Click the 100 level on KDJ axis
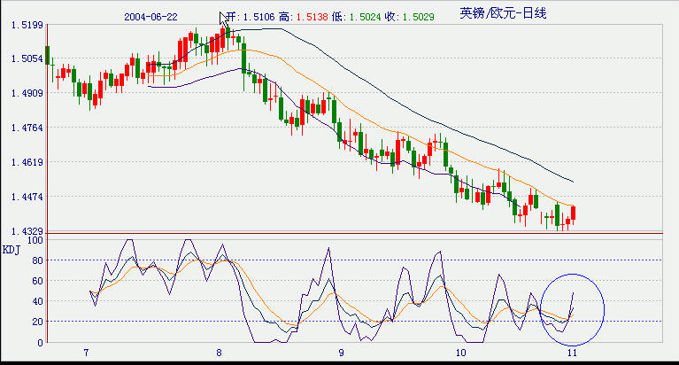Image resolution: width=679 pixels, height=365 pixels. coord(34,239)
